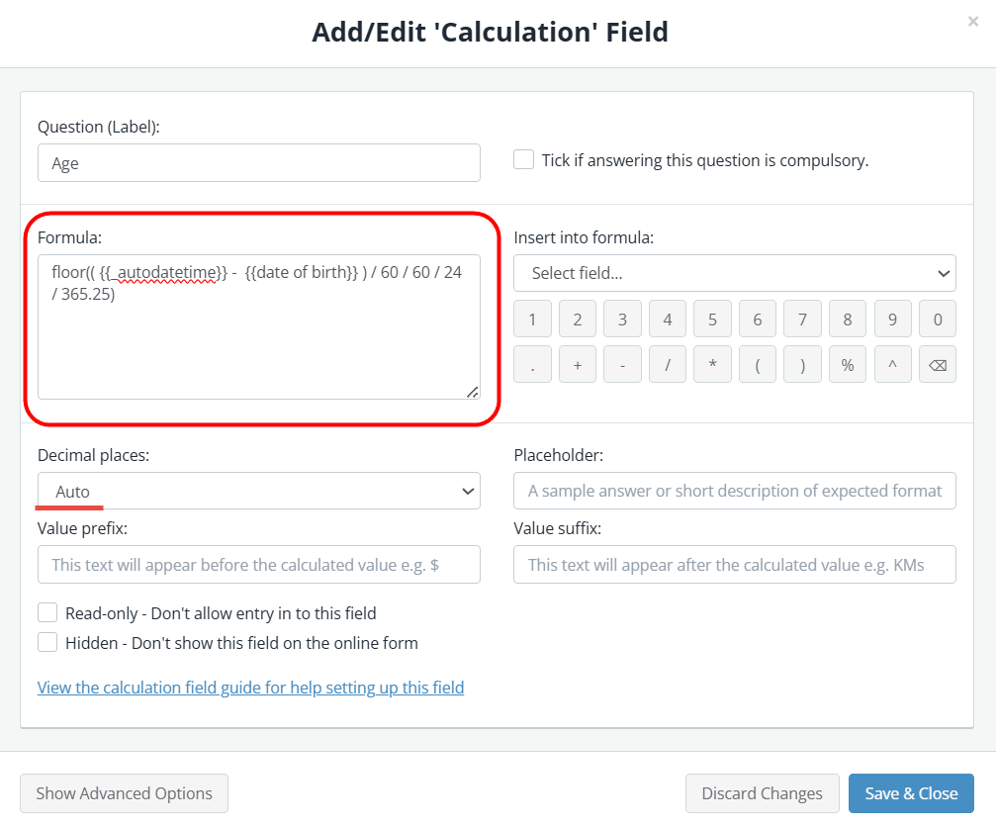Enable the compulsory answer checkbox
The height and width of the screenshot is (829, 996).
pos(522,158)
